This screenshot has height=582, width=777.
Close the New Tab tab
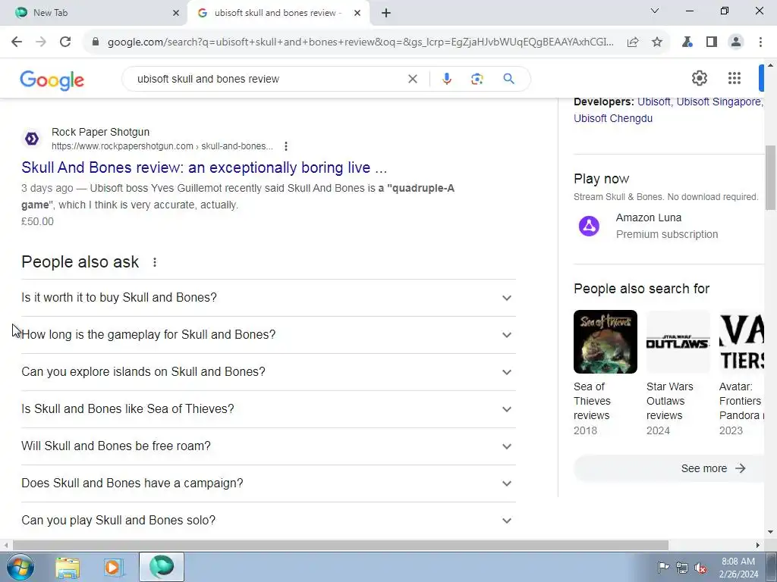pos(176,13)
